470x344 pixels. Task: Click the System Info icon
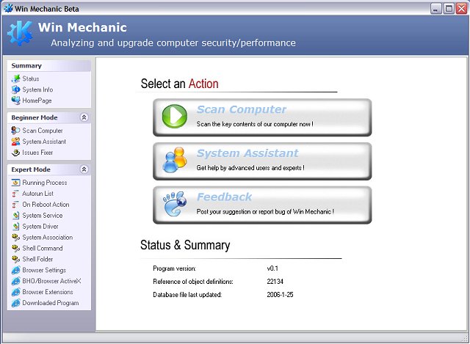(15, 89)
